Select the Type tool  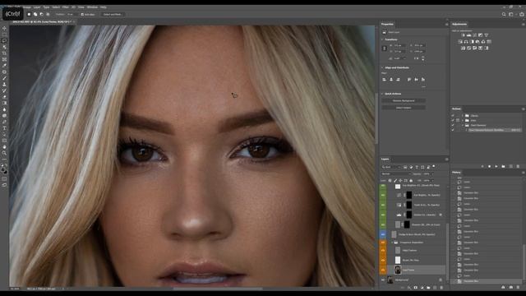[4, 128]
